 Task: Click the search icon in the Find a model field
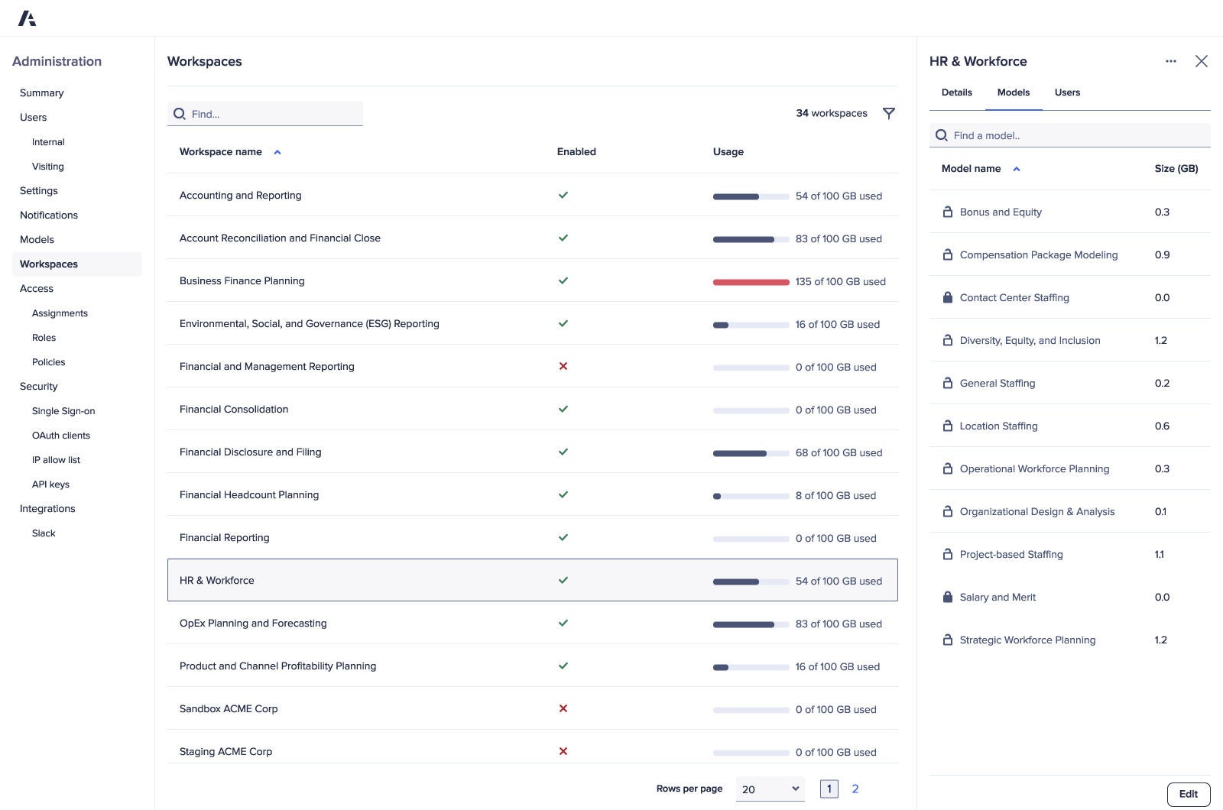pyautogui.click(x=942, y=134)
